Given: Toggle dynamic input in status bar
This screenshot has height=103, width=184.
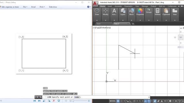Looking at the screenshot, I should pos(127,101).
